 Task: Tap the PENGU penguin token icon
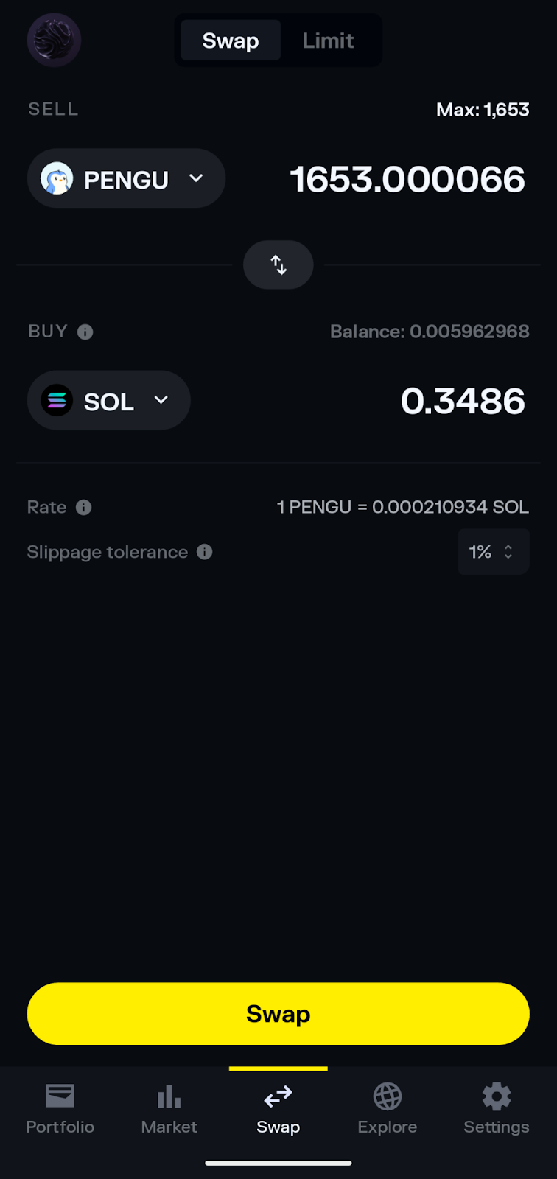click(x=57, y=179)
